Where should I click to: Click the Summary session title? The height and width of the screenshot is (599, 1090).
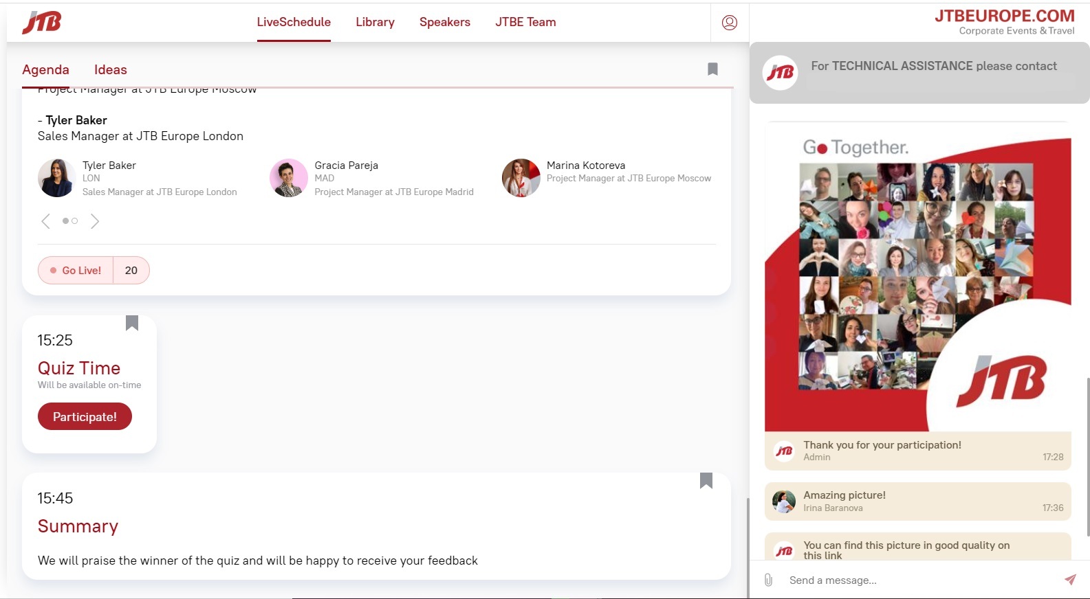(x=78, y=526)
